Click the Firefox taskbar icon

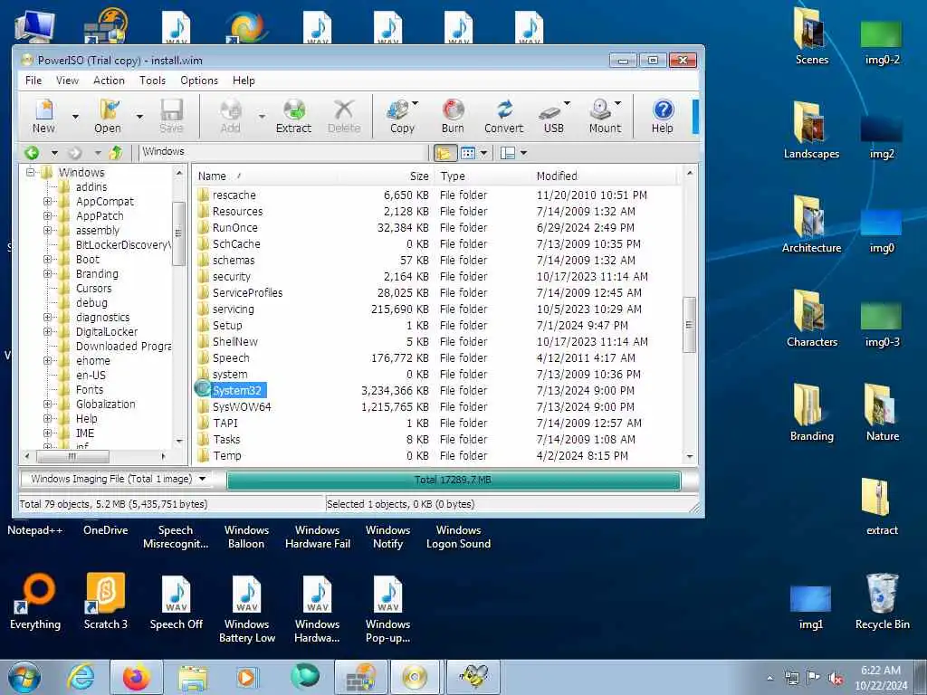pos(137,677)
